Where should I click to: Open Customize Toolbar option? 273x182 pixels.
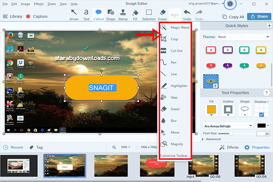pos(175,156)
